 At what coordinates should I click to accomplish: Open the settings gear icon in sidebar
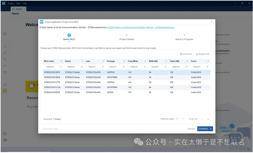click(5, 140)
